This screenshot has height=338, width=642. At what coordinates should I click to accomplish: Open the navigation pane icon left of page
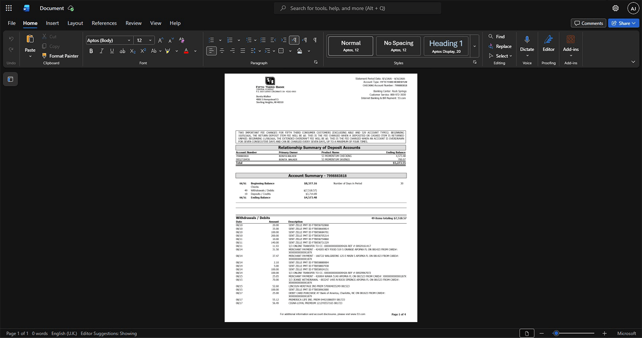tap(10, 79)
